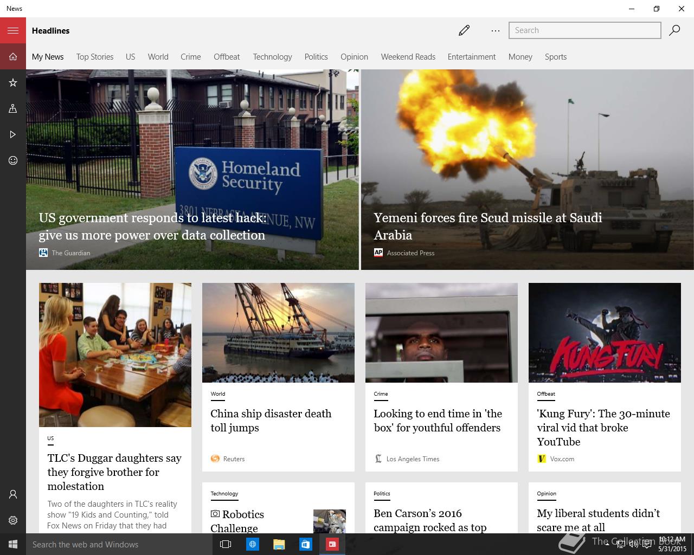Open the user account icon in sidebar

coord(13,494)
